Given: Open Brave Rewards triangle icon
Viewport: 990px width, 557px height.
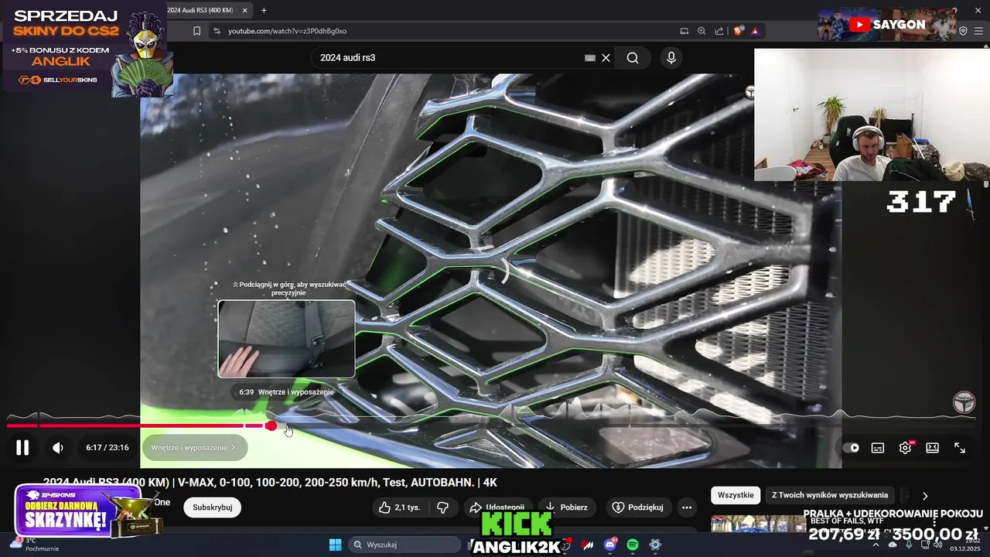Looking at the screenshot, I should tap(755, 31).
